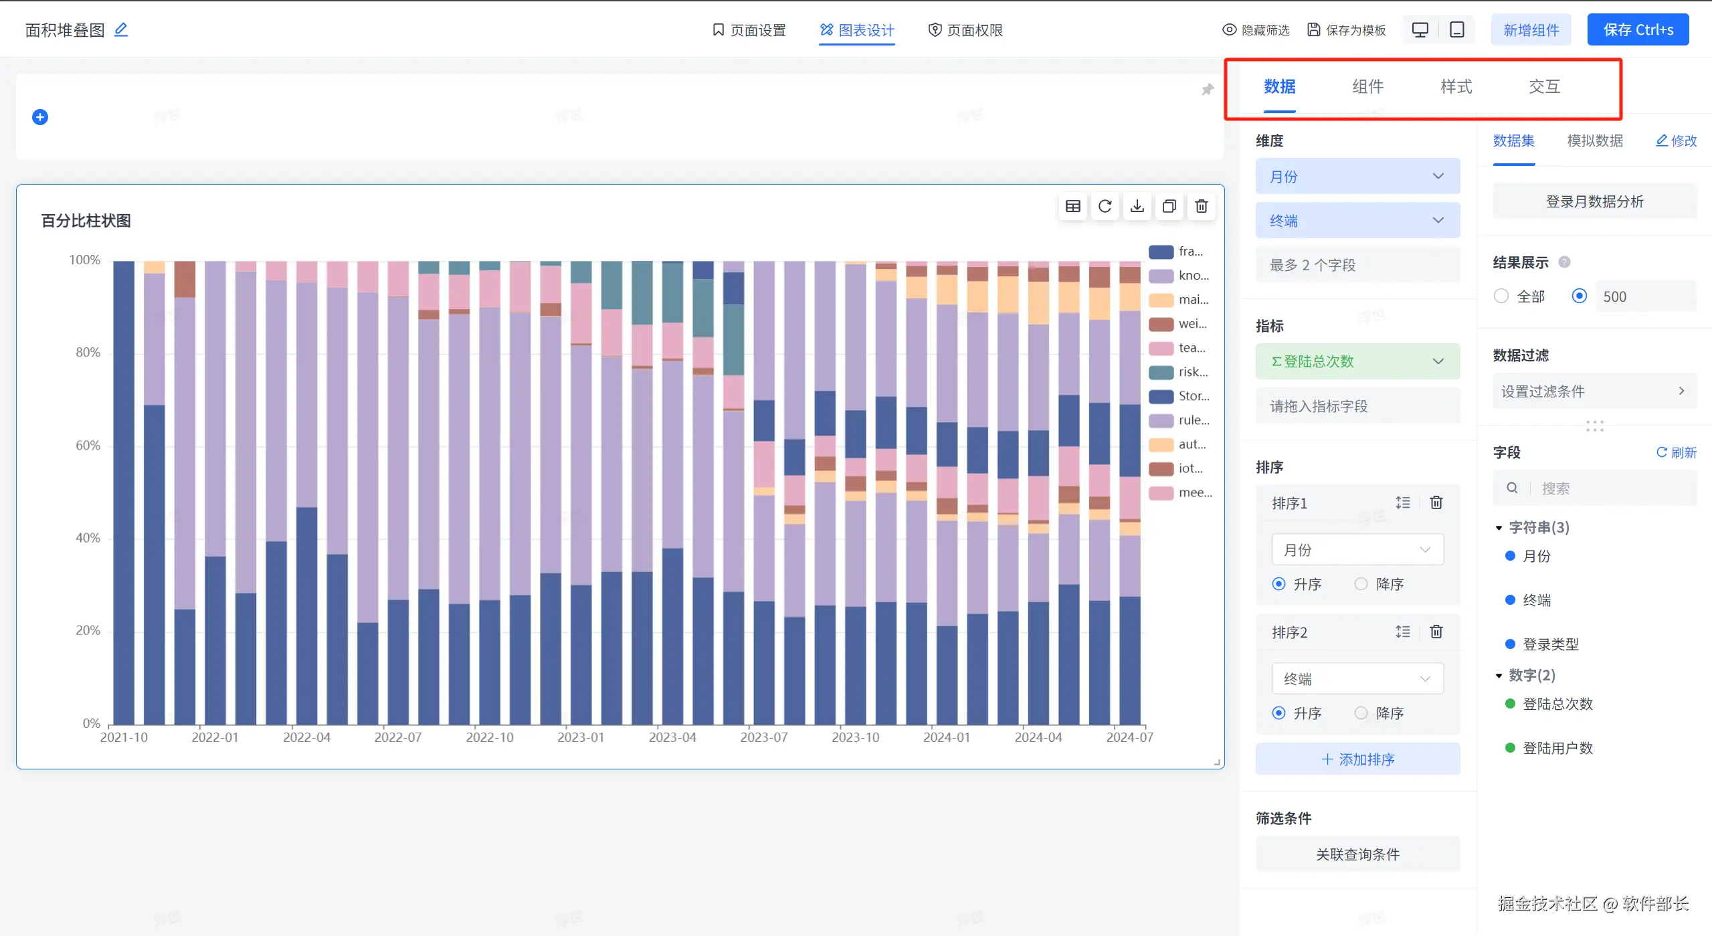This screenshot has height=936, width=1712.
Task: Click the blue plus add-filter icon
Action: (x=40, y=117)
